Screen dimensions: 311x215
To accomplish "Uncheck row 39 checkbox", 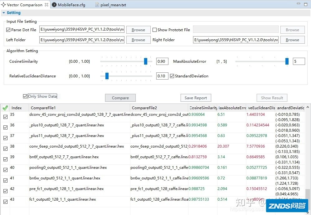I will pyautogui.click(x=6, y=159).
